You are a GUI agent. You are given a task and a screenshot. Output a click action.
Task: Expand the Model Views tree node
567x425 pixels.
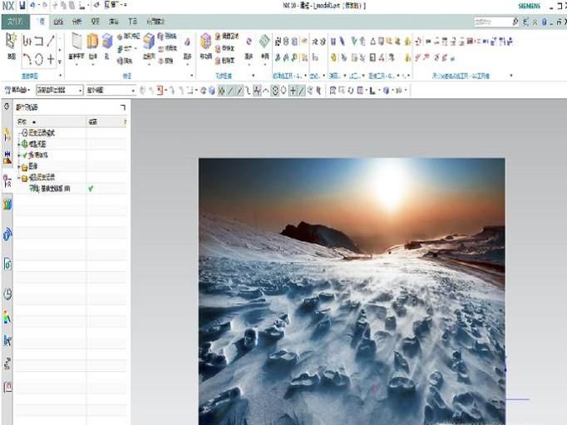pyautogui.click(x=18, y=144)
